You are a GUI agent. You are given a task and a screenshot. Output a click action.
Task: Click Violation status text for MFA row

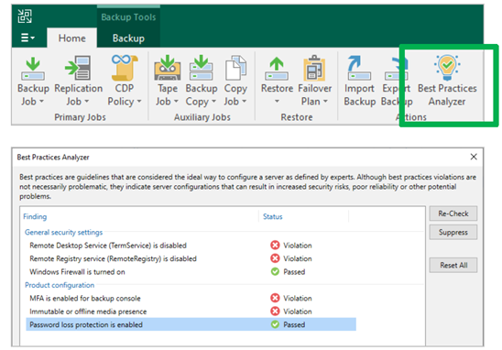[x=298, y=298]
